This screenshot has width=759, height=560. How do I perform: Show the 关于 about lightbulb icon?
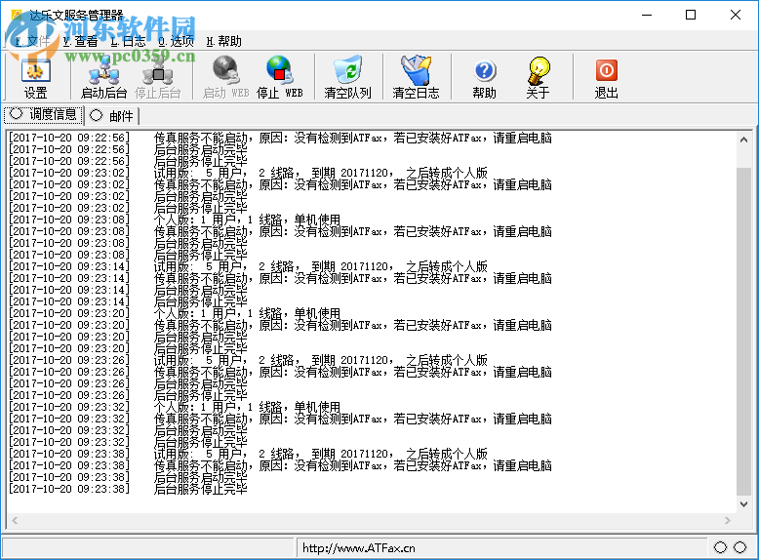(538, 77)
